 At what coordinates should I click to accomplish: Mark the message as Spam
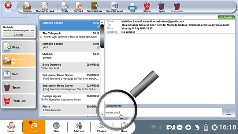(x=161, y=7)
